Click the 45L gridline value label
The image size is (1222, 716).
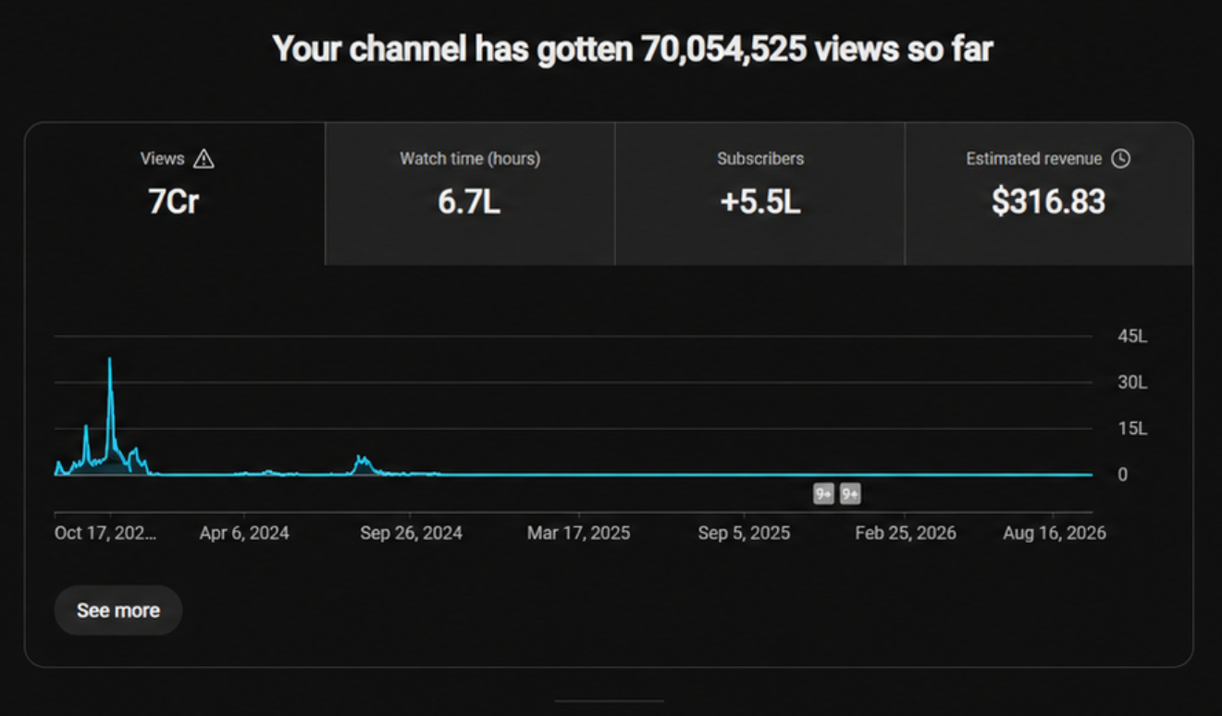coord(1132,337)
